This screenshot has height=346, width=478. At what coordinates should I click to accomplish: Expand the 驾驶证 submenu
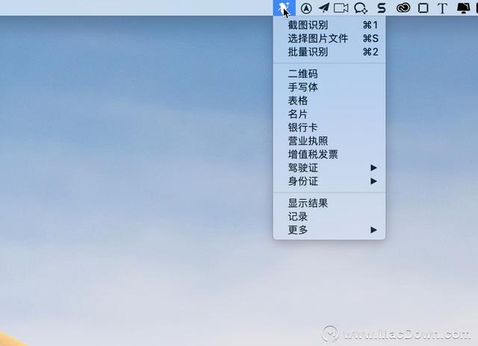coord(329,168)
